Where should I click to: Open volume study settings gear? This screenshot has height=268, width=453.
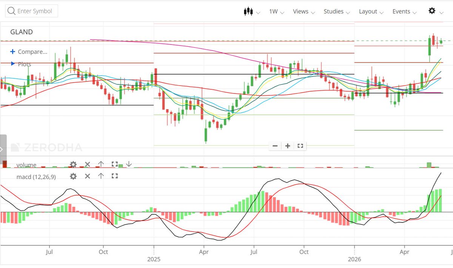click(x=73, y=164)
